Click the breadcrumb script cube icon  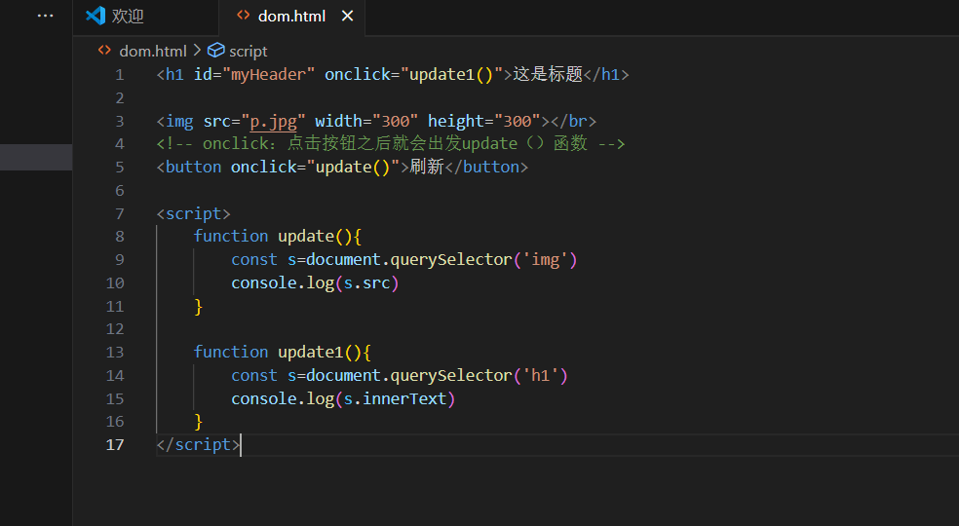(x=216, y=50)
